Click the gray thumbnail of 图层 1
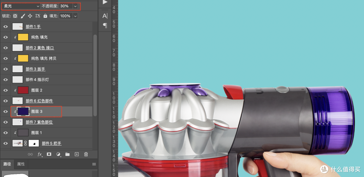Screen dimensions: 364x177 point(23,133)
